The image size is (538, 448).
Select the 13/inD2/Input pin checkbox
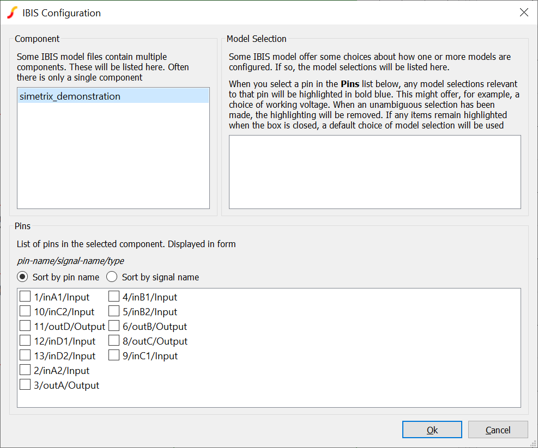[25, 355]
